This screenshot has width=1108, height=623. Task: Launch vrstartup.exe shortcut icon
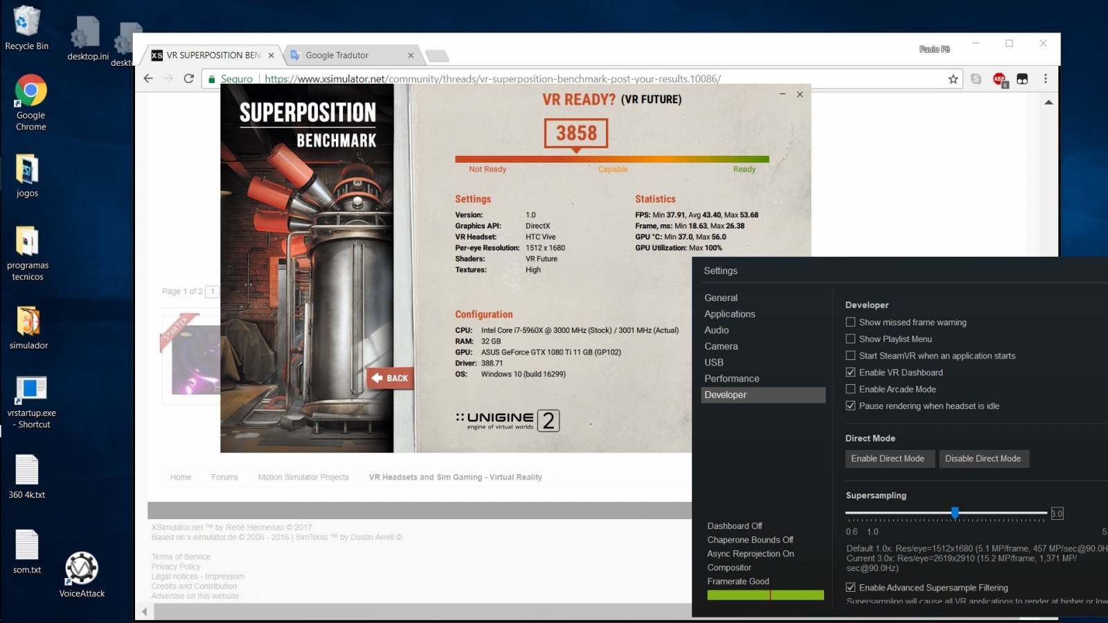pyautogui.click(x=31, y=402)
